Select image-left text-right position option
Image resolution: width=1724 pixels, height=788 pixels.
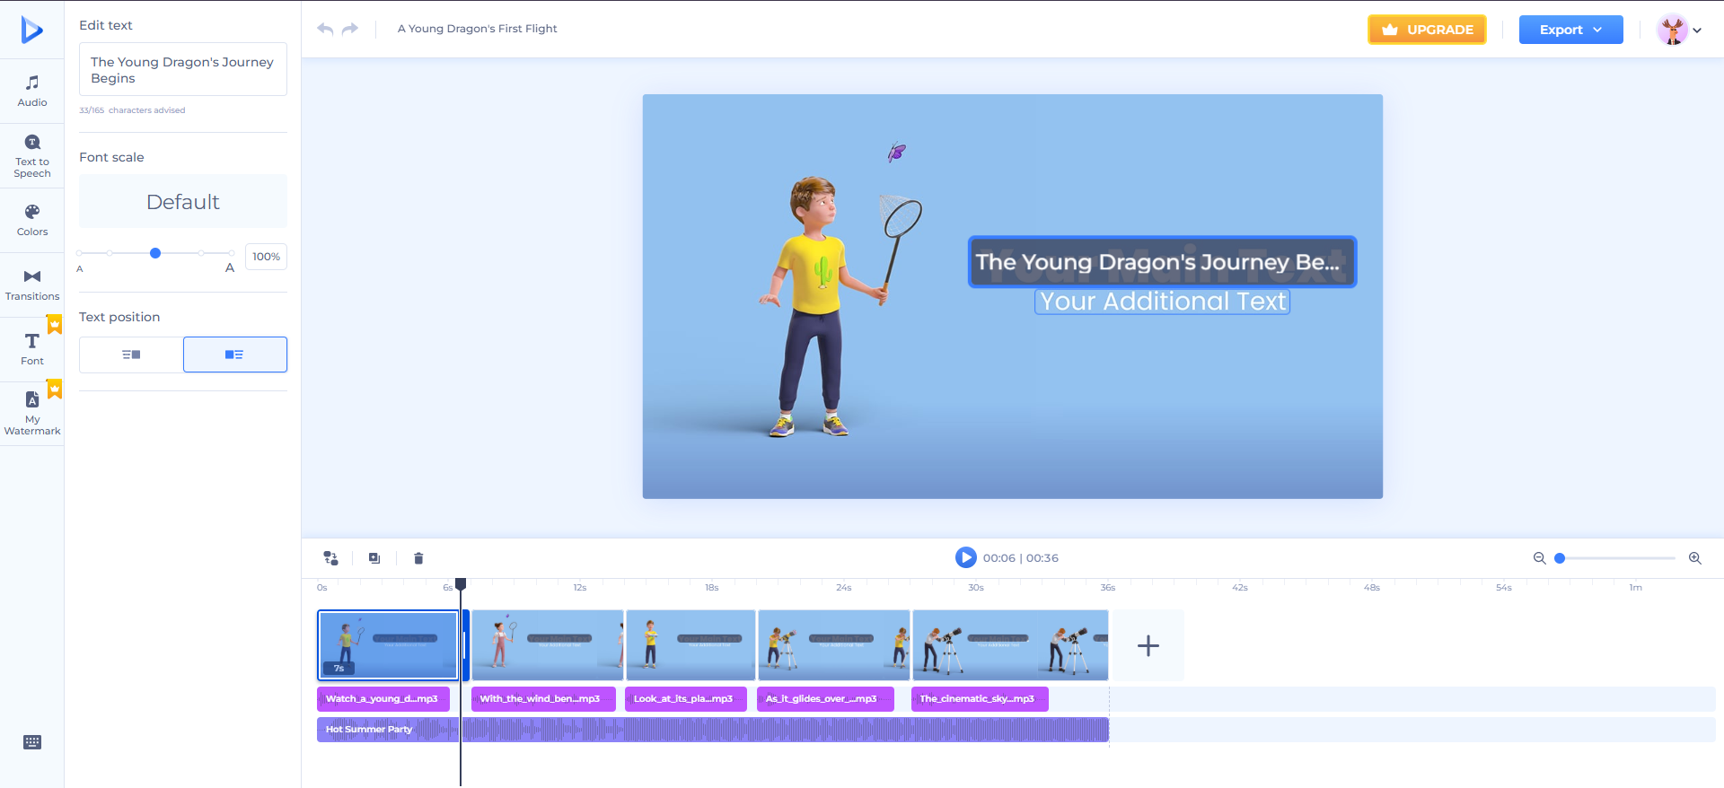[234, 355]
